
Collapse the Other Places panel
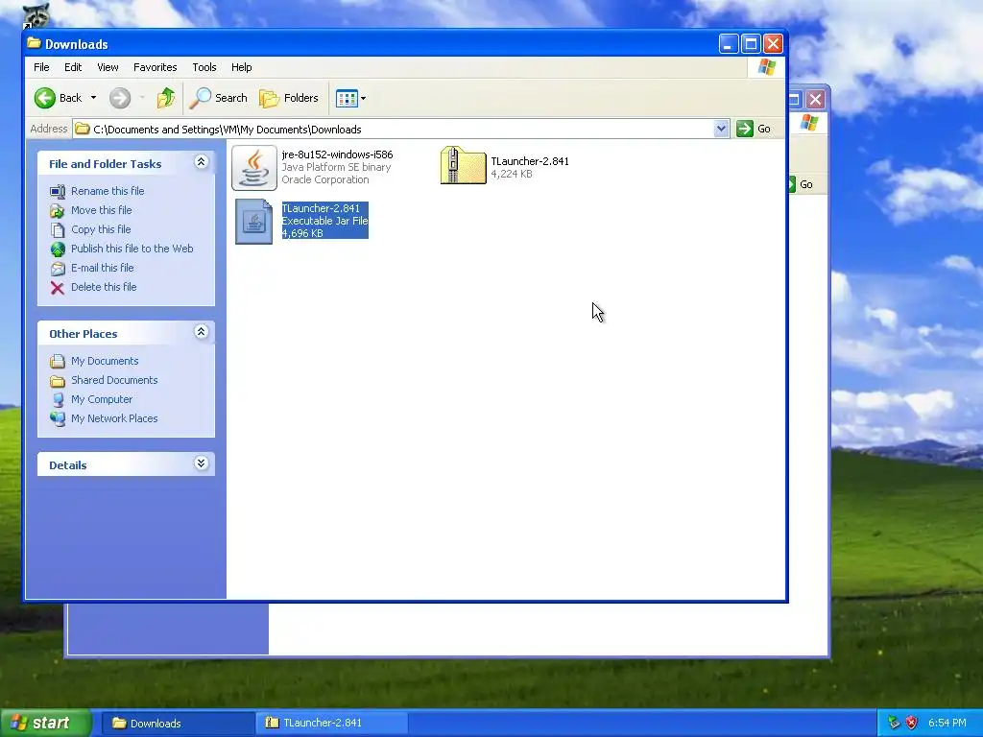(201, 332)
